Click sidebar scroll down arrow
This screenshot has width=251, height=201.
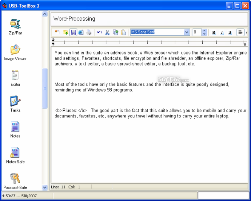click(45, 187)
